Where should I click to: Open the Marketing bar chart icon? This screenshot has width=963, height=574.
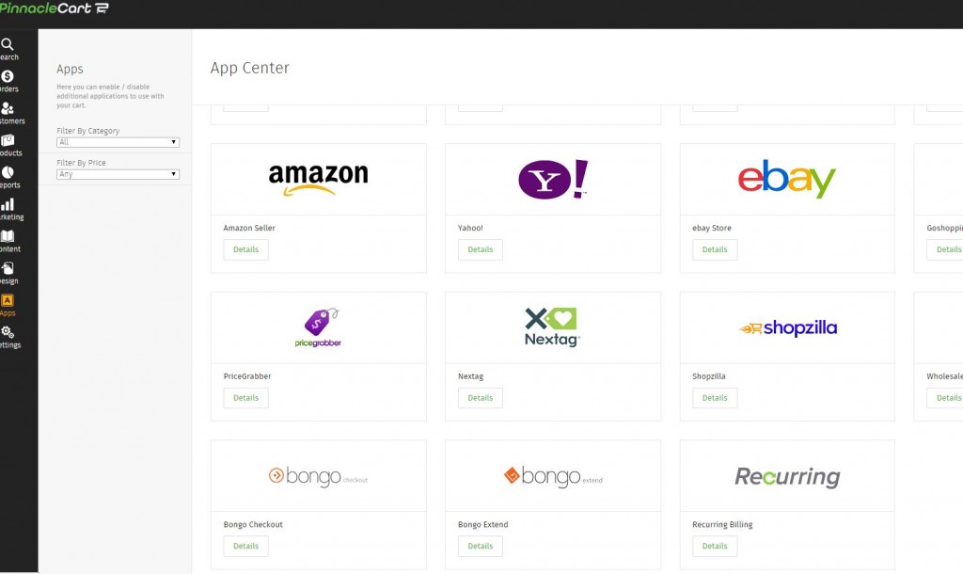coord(8,204)
